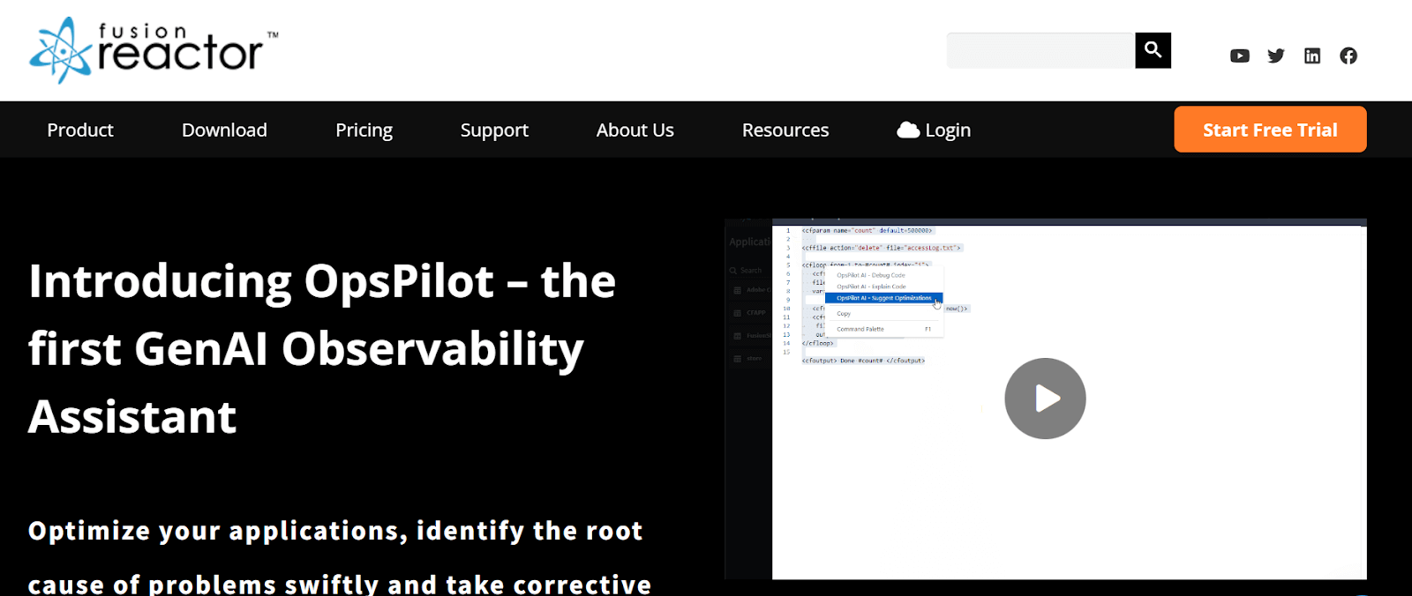Go to the Download page
The image size is (1412, 596).
point(224,130)
